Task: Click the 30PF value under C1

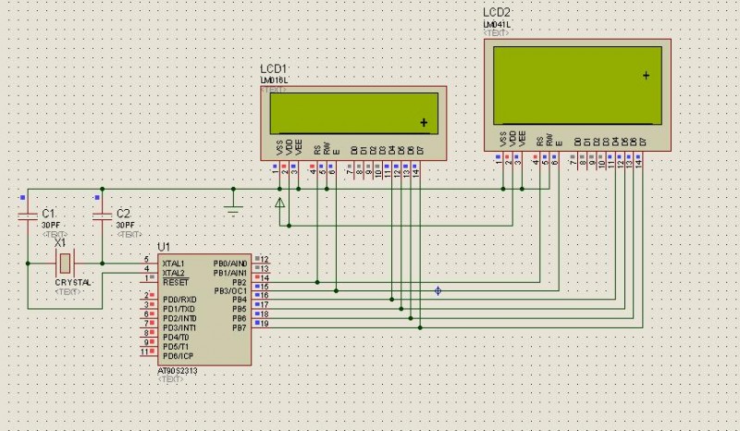Action: click(x=50, y=225)
